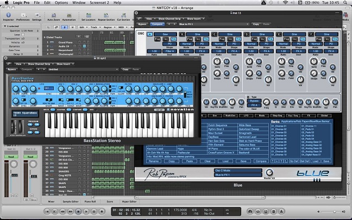Click Copy in the BassStation window header
The width and height of the screenshot is (352, 220).
pos(125,70)
